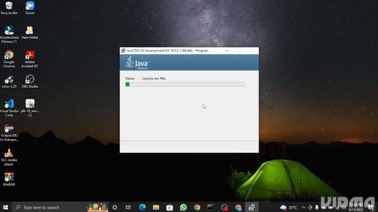
Task: Open WhatsApp from the taskbar
Action: (183, 207)
